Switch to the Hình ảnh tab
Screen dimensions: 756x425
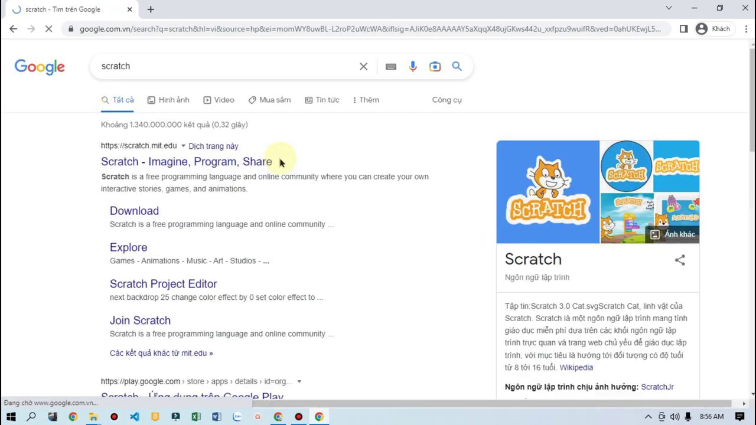[x=168, y=100]
